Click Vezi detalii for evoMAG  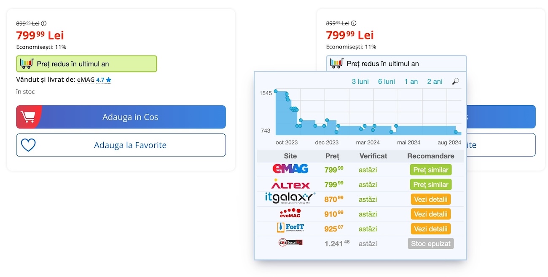(x=430, y=214)
